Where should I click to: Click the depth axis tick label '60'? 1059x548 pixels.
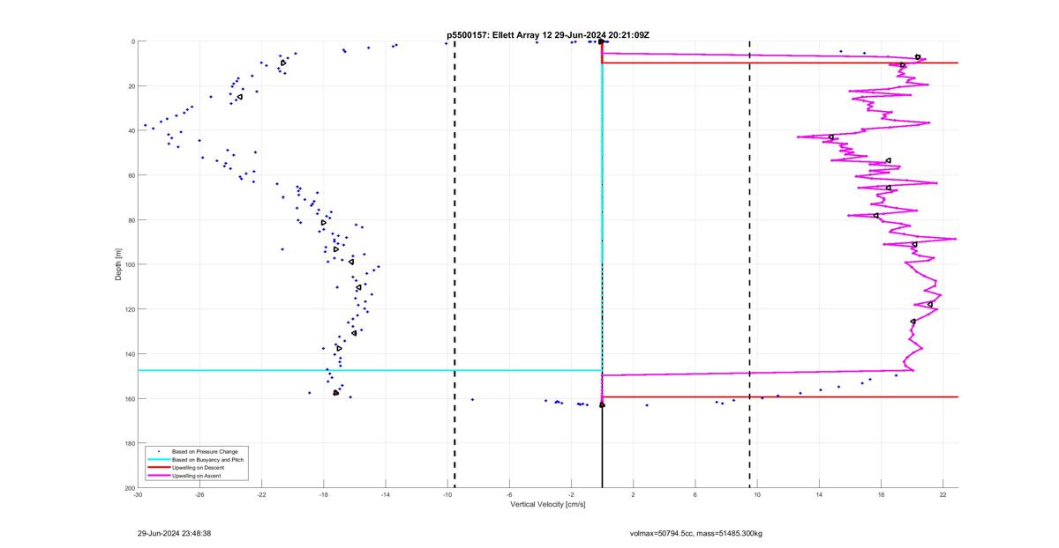click(131, 175)
